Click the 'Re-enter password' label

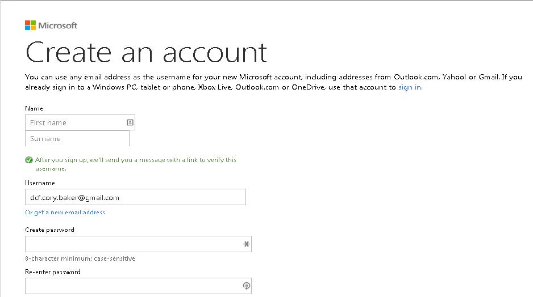(53, 272)
